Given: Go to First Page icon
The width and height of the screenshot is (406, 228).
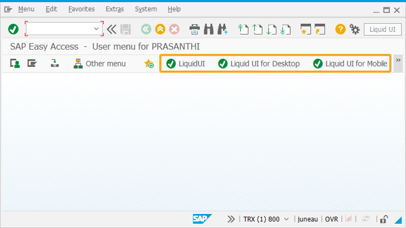Looking at the screenshot, I should [243, 29].
